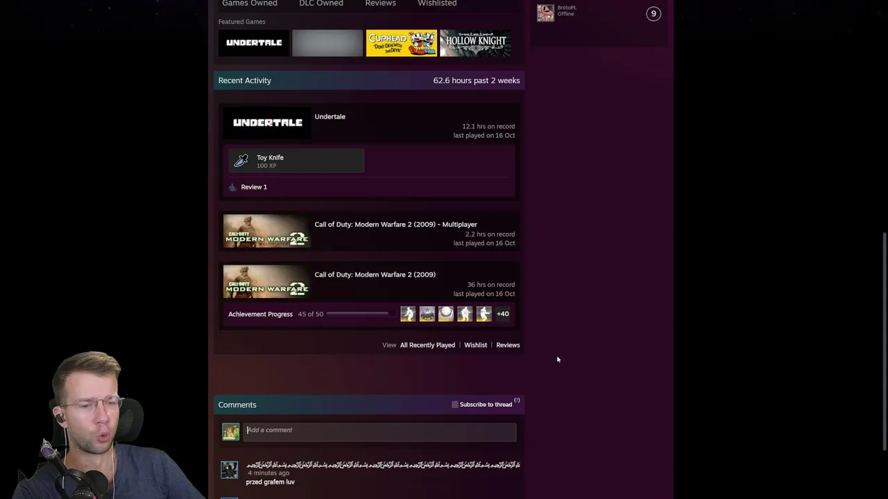Open the Undertale game title link
Screen dimensions: 888x499
point(330,116)
